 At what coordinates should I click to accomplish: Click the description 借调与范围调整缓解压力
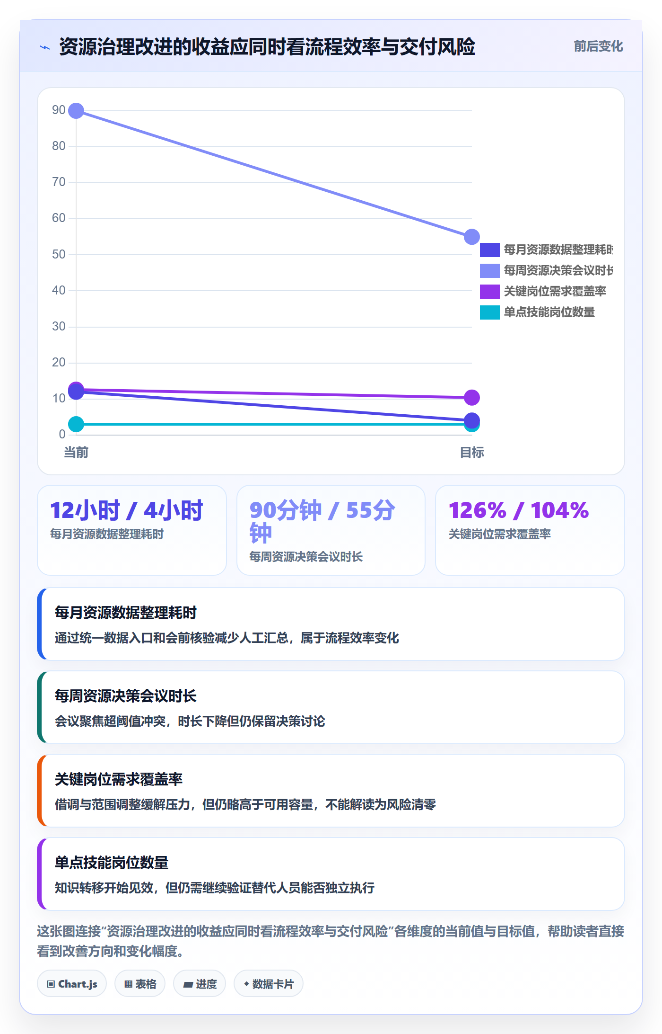pyautogui.click(x=245, y=804)
